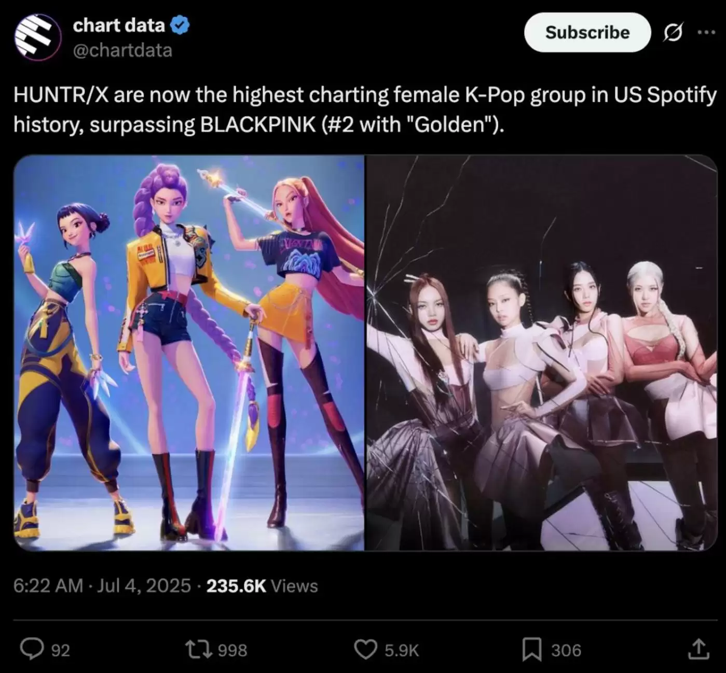Open the left animated characters image
Viewport: 726px width, 673px height.
189,353
